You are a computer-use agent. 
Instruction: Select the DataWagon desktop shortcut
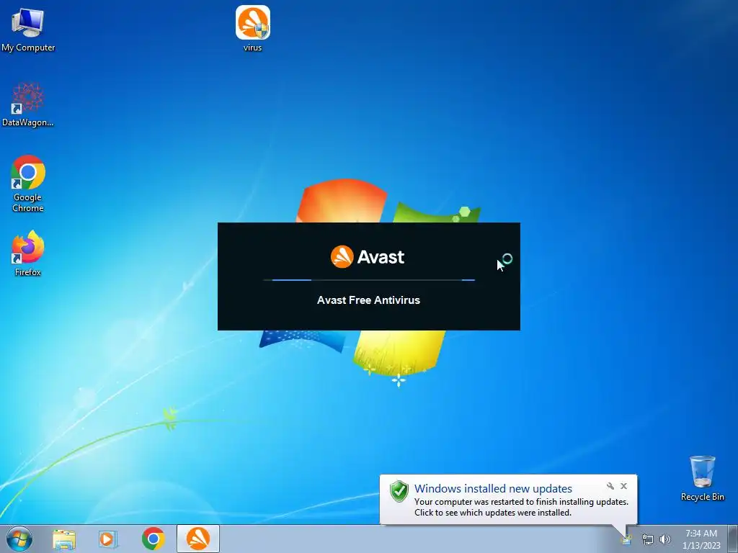28,104
